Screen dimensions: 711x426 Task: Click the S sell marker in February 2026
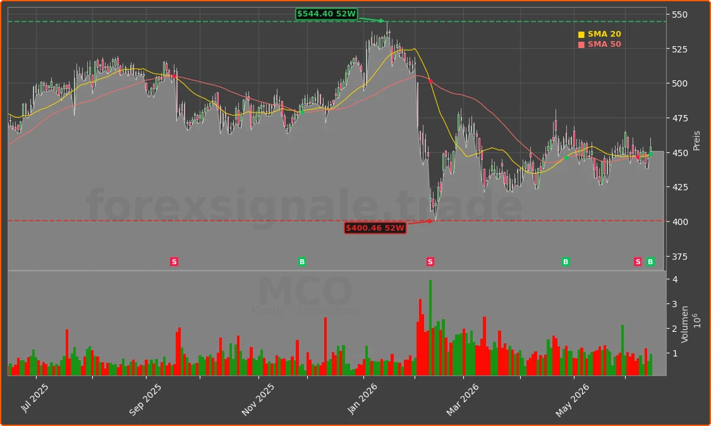[x=430, y=262]
